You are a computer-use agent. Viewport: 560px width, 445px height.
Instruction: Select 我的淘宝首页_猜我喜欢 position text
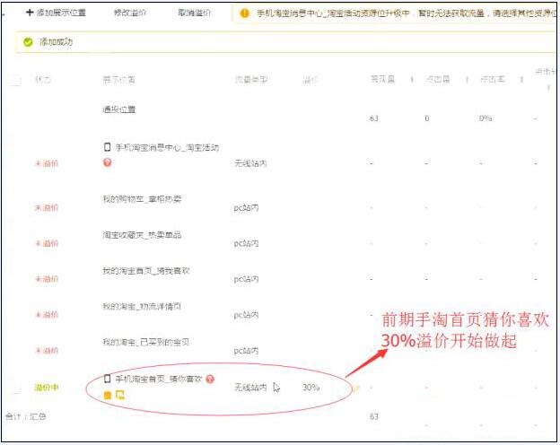146,271
